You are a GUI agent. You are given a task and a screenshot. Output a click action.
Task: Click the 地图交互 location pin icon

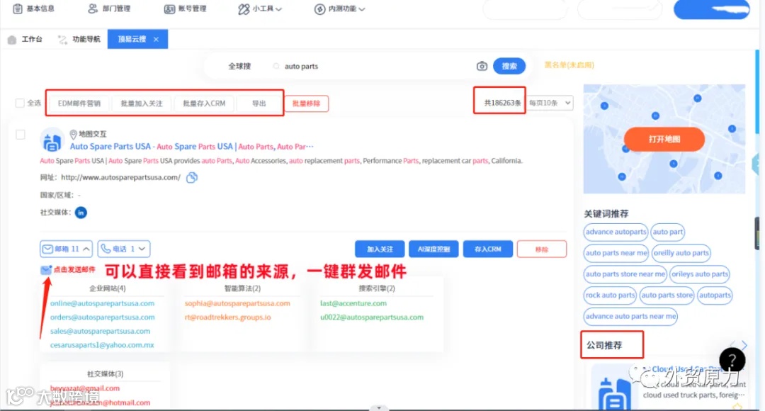tap(73, 134)
